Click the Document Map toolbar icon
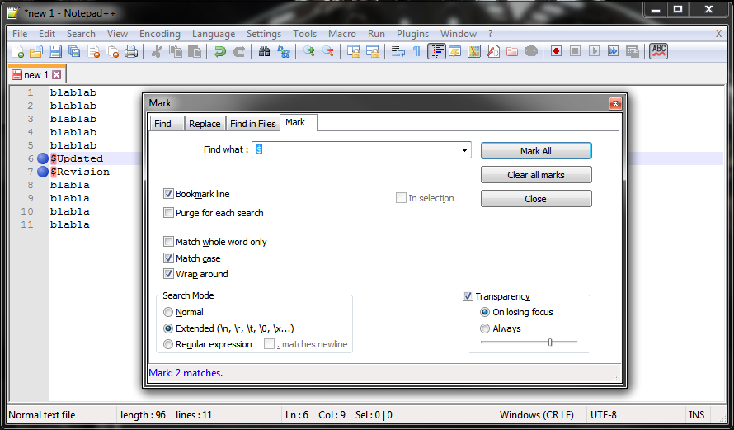Image resolution: width=734 pixels, height=430 pixels. coord(473,51)
